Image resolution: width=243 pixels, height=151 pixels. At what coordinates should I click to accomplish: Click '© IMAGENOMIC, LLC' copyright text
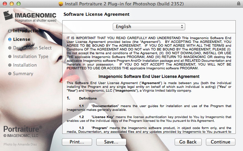[21, 136]
